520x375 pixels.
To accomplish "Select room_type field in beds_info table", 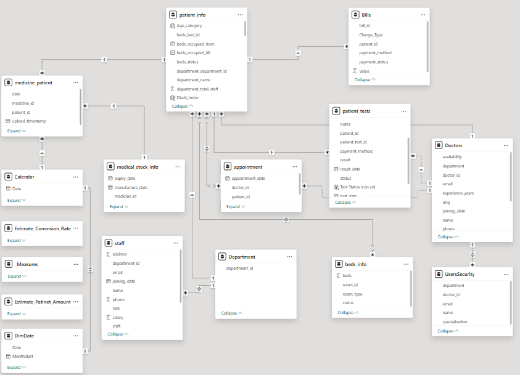I will point(352,294).
